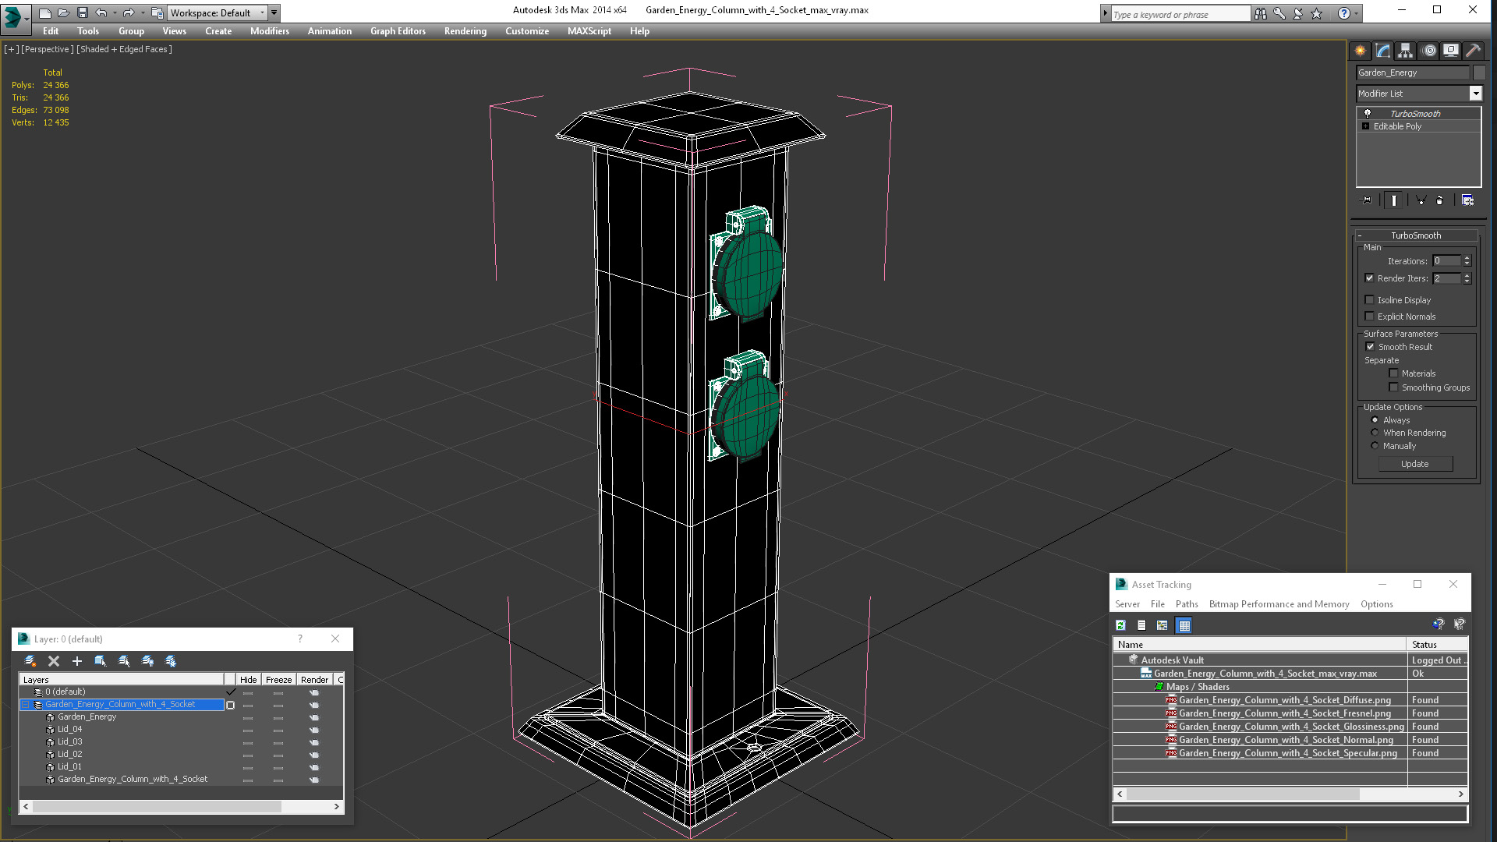Increase the Iterations spinner value

[1467, 258]
